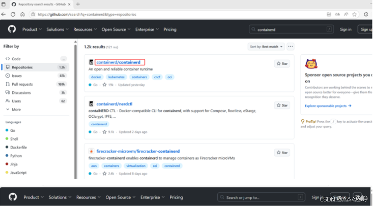Click the aws topic tag
This screenshot has width=373, height=206.
(x=94, y=166)
